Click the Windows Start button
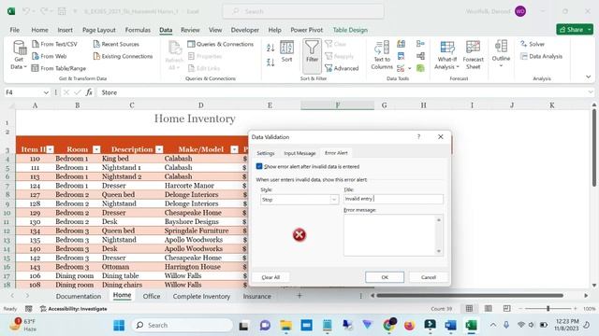This screenshot has height=336, width=599. [119, 326]
